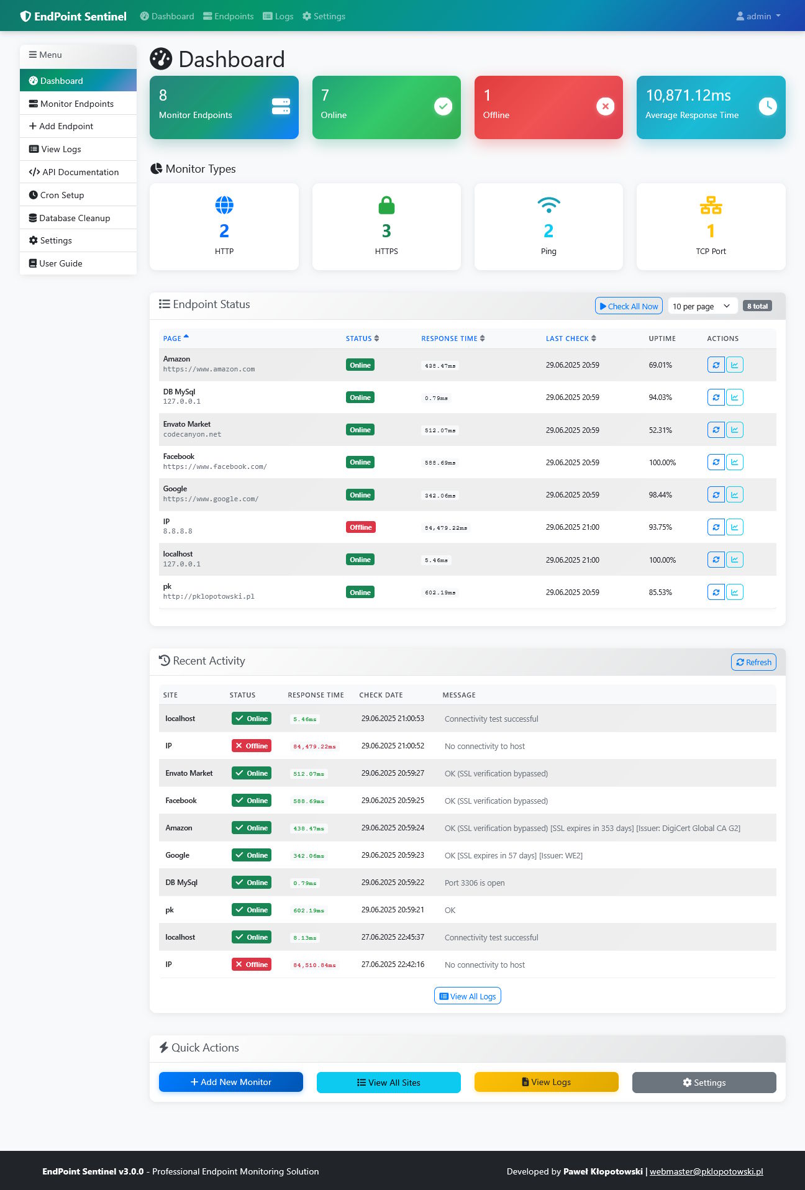Open Settings in top navigation bar

324,16
